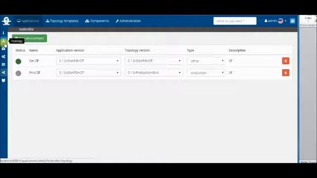Open Prod topology version dropdown
The width and height of the screenshot is (317, 178).
(154, 73)
